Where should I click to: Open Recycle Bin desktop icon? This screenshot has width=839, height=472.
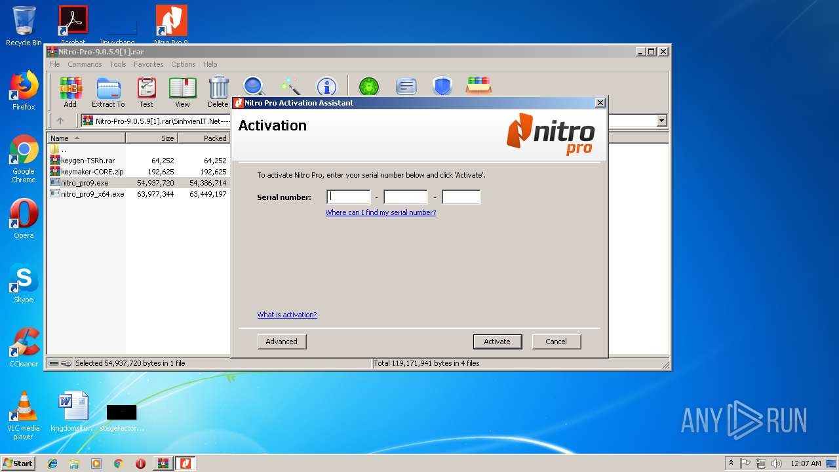point(24,26)
